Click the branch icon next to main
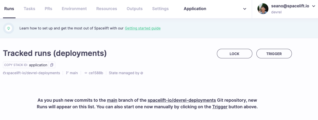The image size is (318, 120). click(67, 73)
